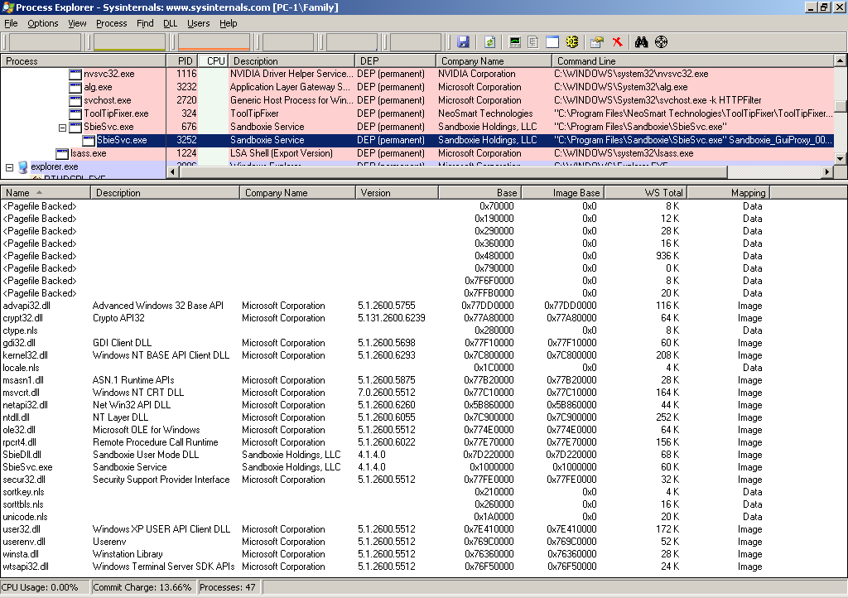Open Properties for the selected process
Screen dimensions: 848x598
597,42
